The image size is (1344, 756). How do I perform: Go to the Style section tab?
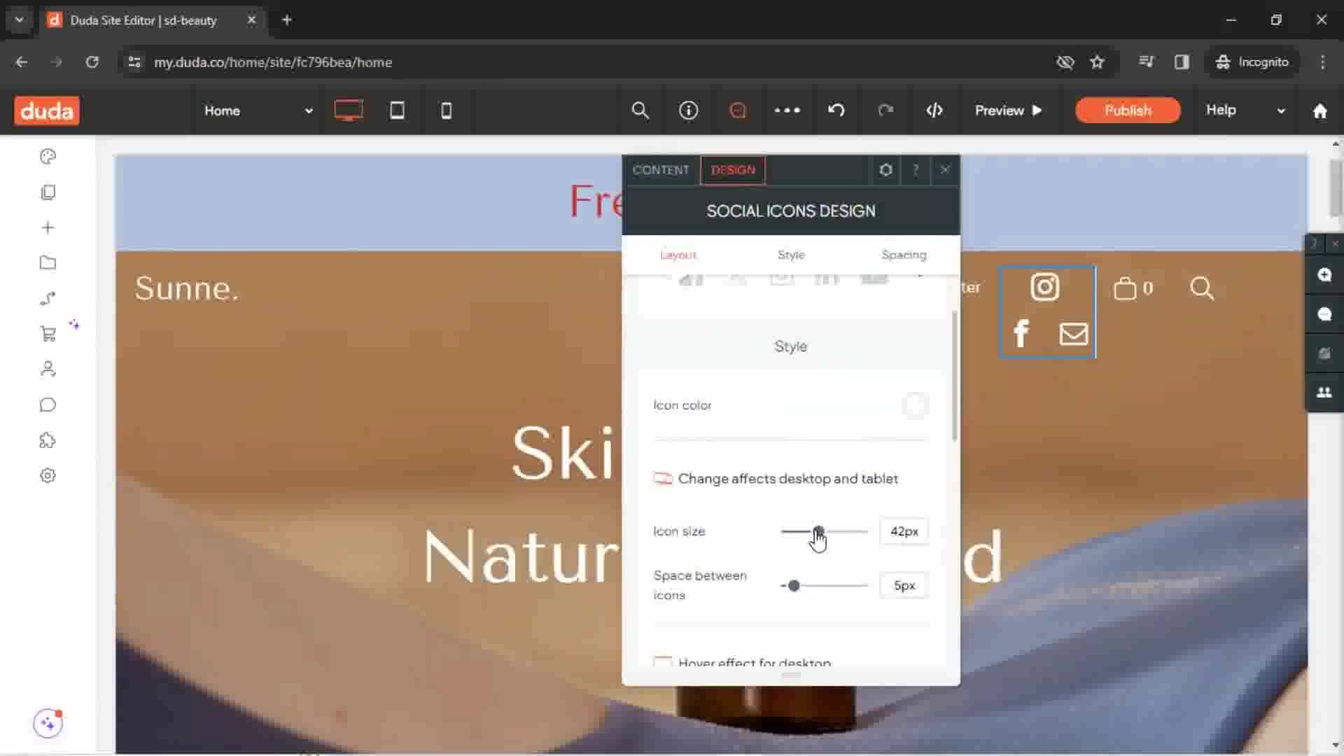(x=791, y=255)
